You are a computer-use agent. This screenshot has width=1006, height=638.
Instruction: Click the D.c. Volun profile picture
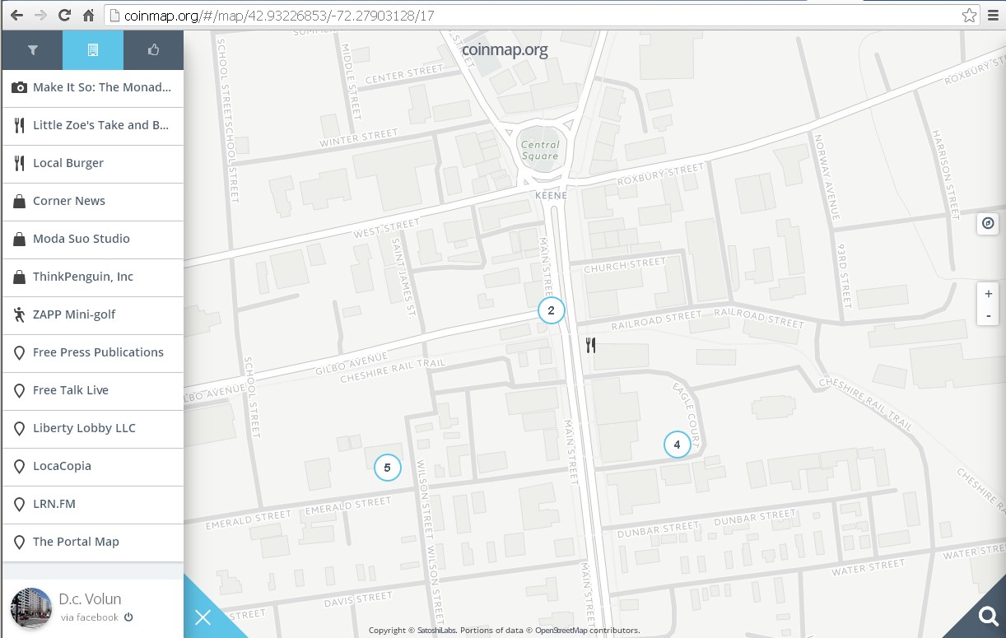pos(30,608)
